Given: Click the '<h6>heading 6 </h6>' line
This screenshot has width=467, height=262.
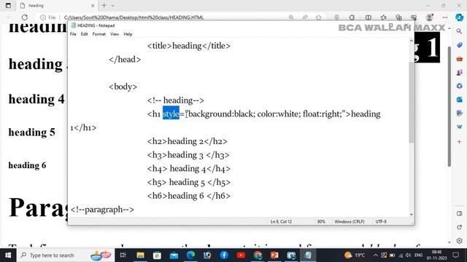Looking at the screenshot, I should [x=189, y=196].
